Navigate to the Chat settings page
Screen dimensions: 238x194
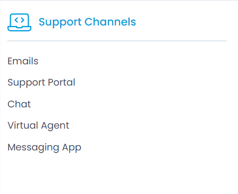click(x=19, y=104)
